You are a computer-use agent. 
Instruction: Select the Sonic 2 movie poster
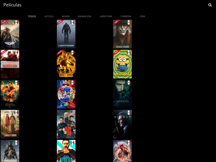coord(66,94)
